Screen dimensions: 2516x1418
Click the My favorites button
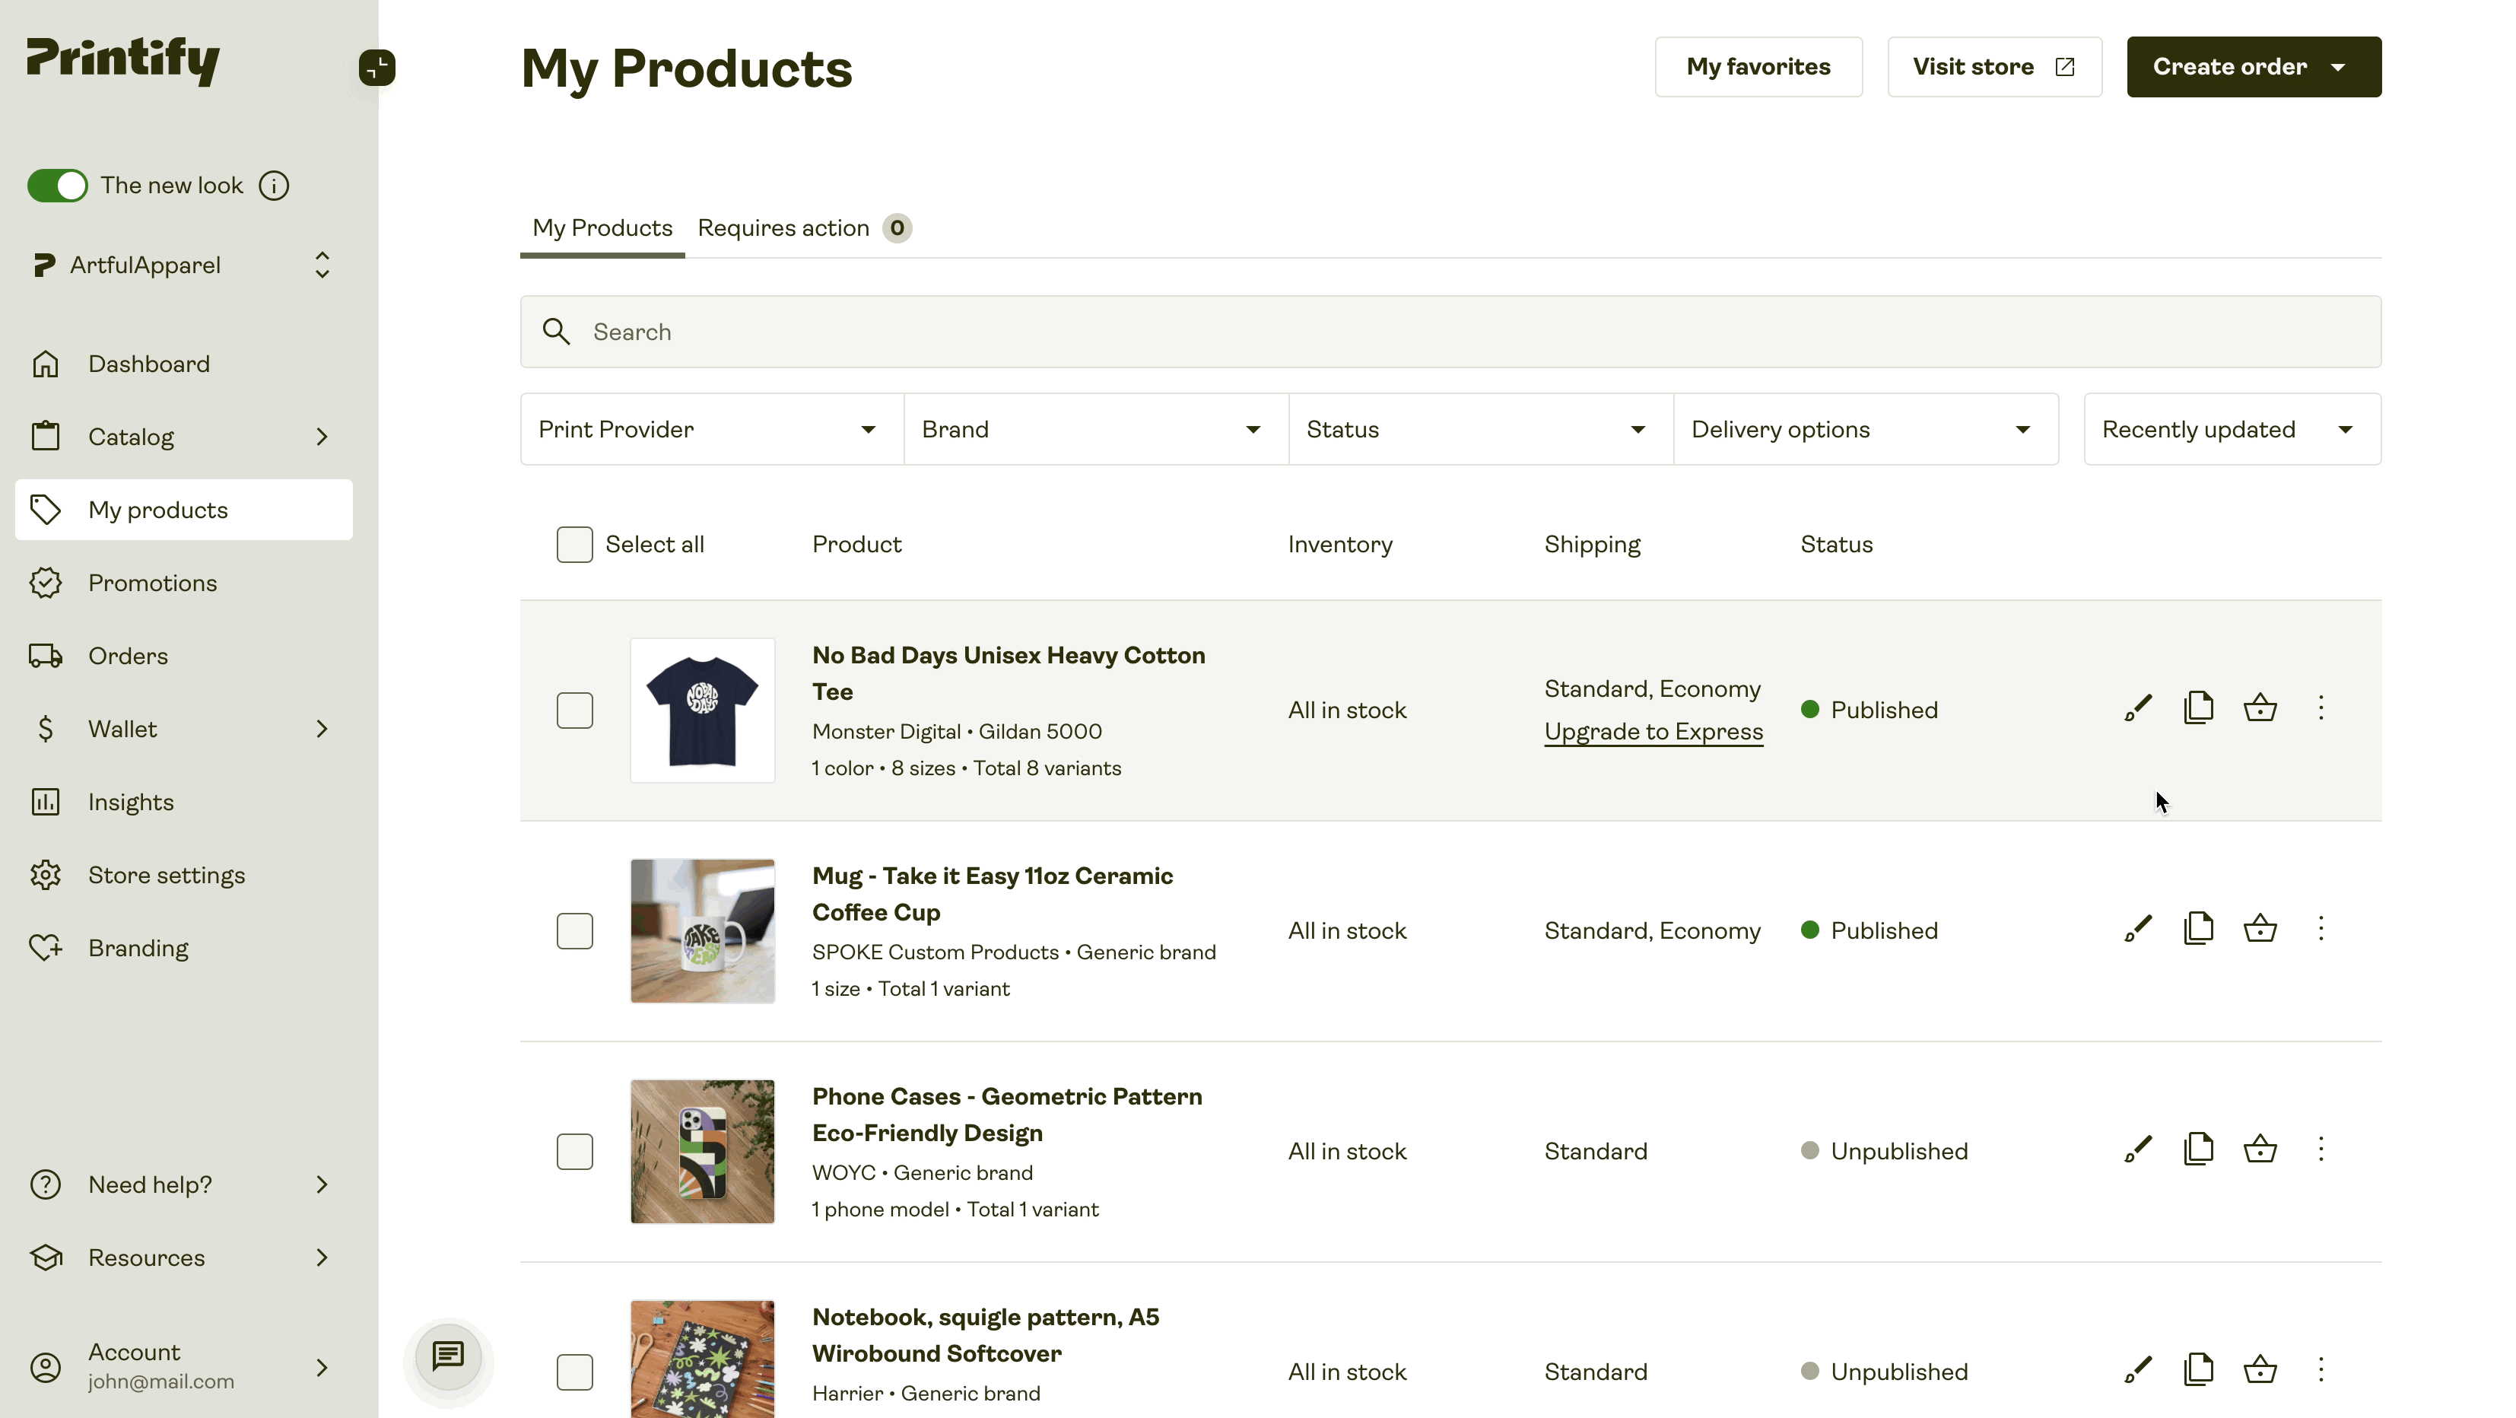point(1758,68)
